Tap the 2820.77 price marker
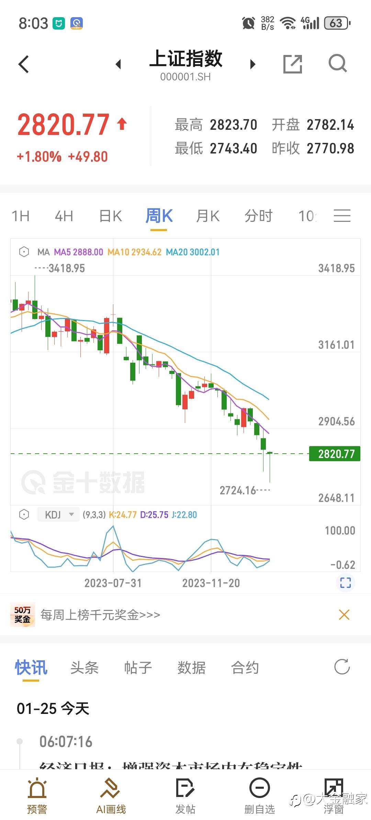Viewport: 371px width, 820px height. [335, 454]
